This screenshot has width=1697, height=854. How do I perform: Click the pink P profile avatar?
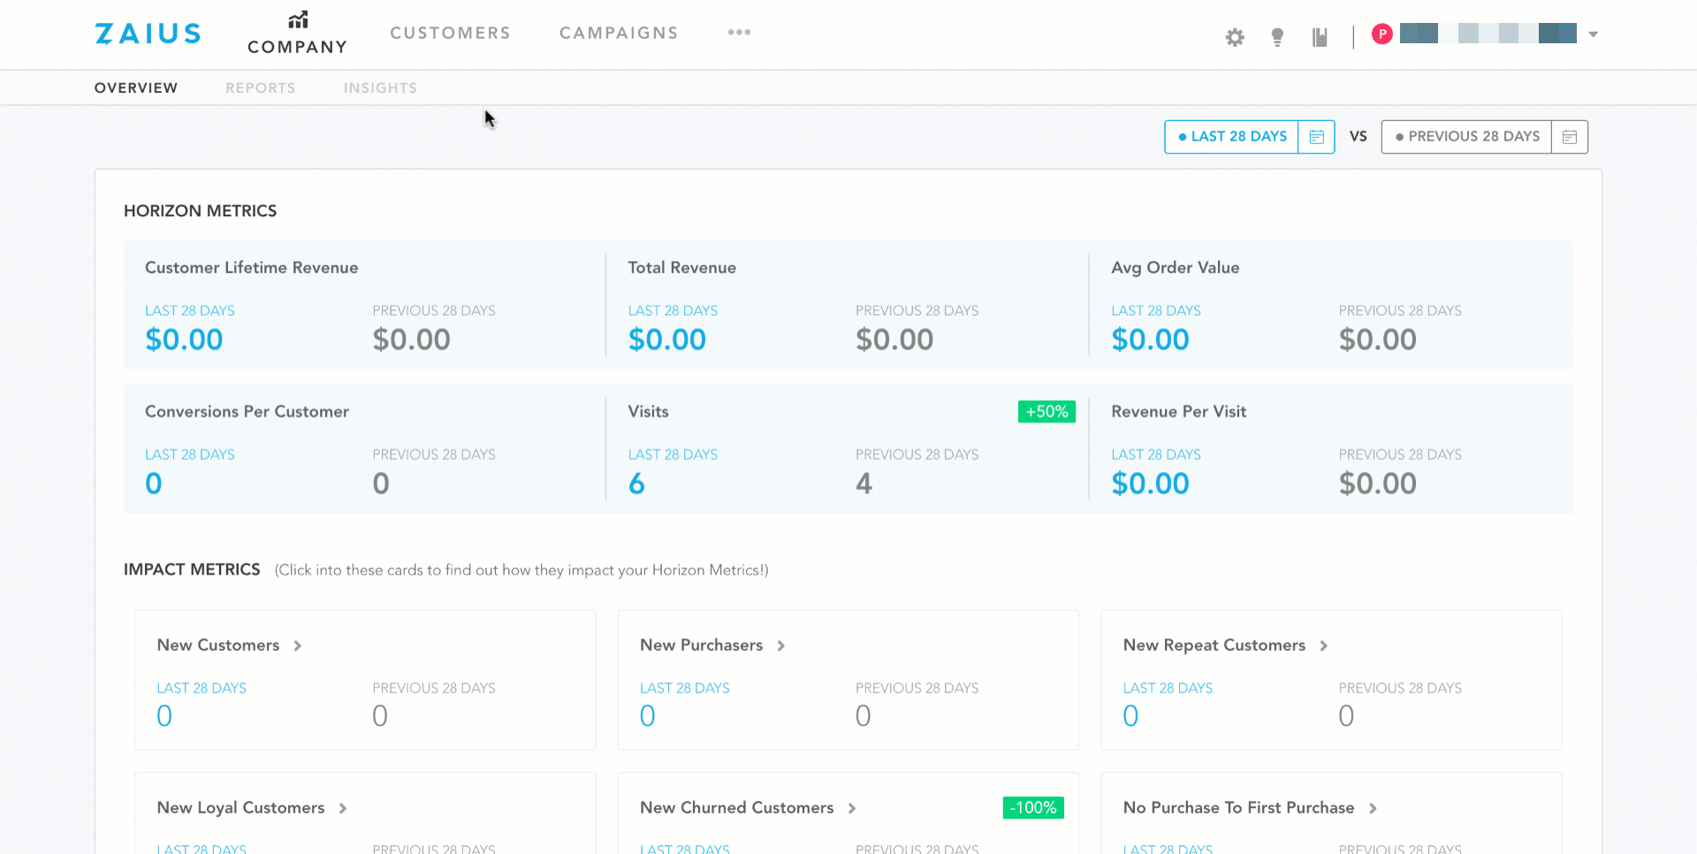click(1382, 34)
